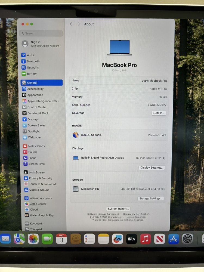Open Appearance settings
Viewport: 204px width, 272px height.
pos(33,95)
